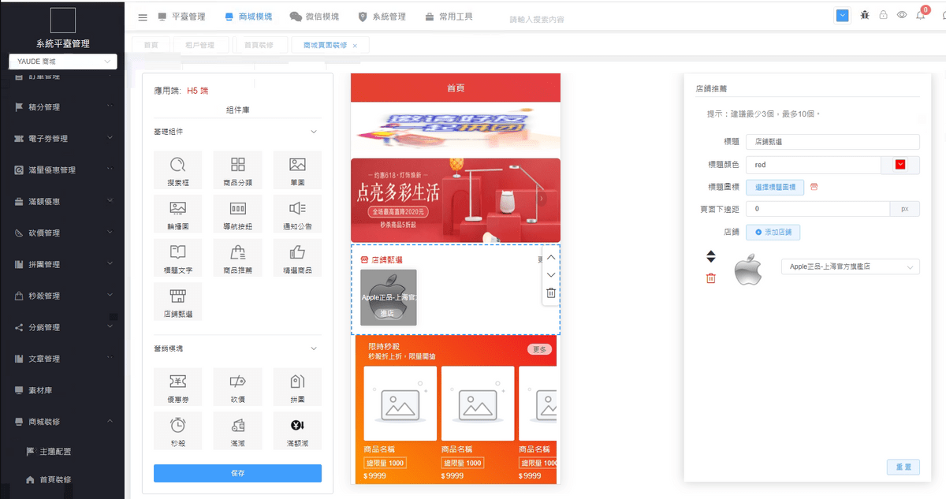Viewport: 946px width, 499px height.
Task: Click the 添加店鋪 add store button
Action: (773, 233)
